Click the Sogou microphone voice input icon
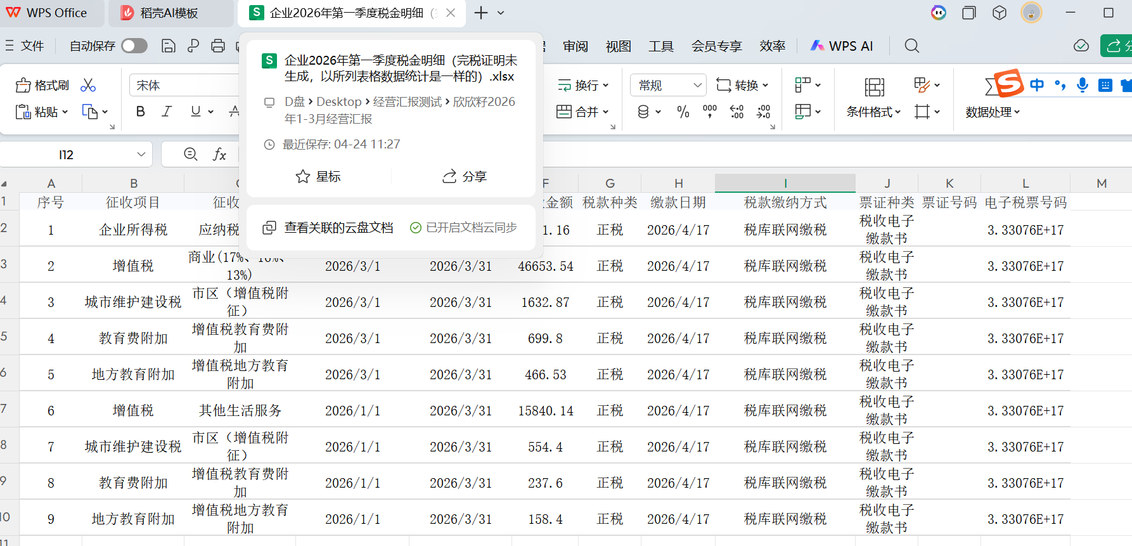 pos(1083,85)
